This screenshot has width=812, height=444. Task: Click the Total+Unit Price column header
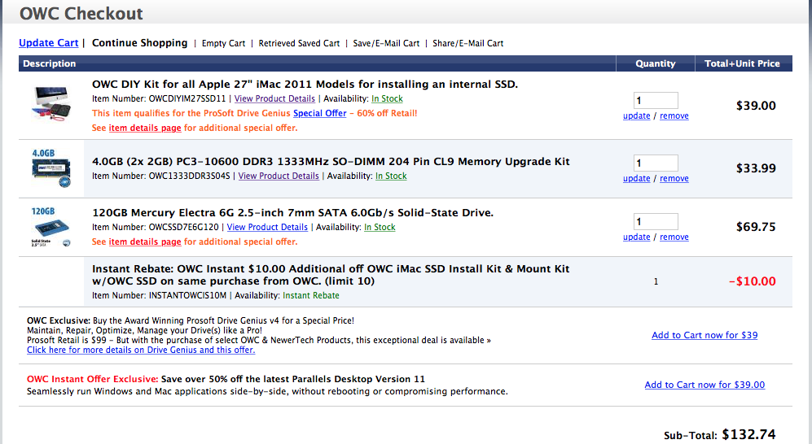point(742,63)
